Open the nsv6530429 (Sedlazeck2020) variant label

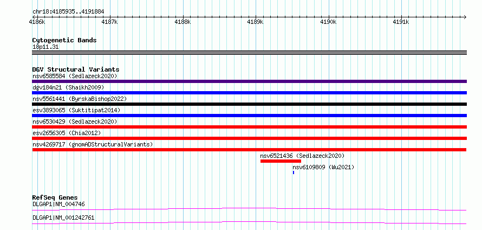pos(75,122)
